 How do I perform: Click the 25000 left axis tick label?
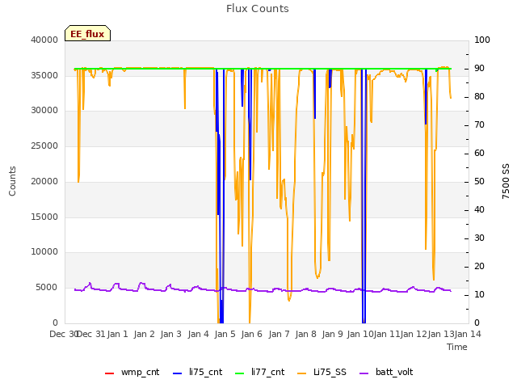click(x=44, y=145)
